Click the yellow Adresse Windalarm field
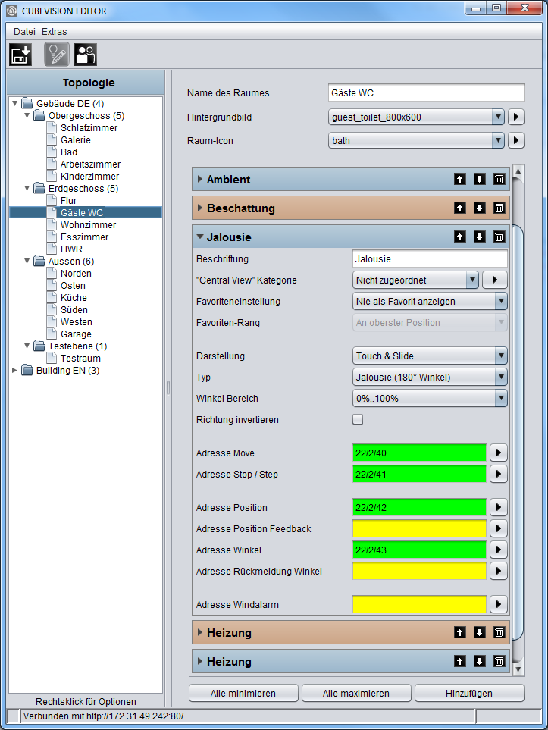This screenshot has width=548, height=730. click(419, 604)
